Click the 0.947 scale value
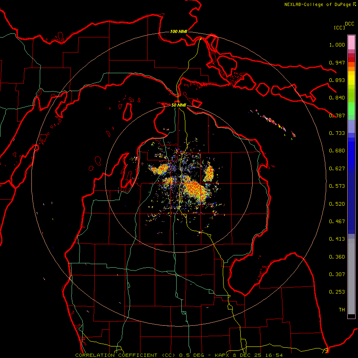The height and width of the screenshot is (358, 358). [337, 62]
